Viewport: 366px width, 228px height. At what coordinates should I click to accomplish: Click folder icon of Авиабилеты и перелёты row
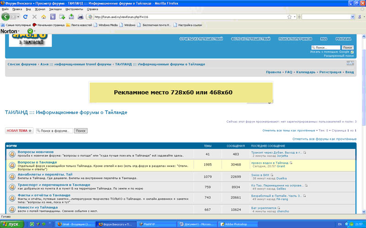(12, 176)
